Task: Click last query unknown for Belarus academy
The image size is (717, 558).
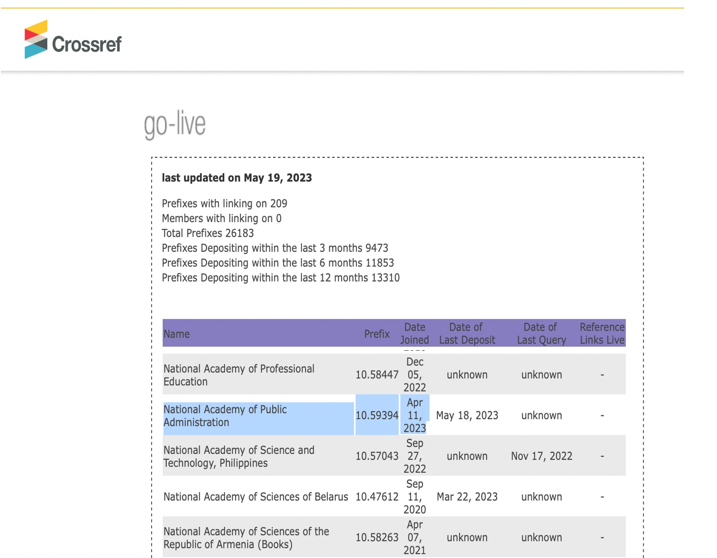Action: [541, 497]
